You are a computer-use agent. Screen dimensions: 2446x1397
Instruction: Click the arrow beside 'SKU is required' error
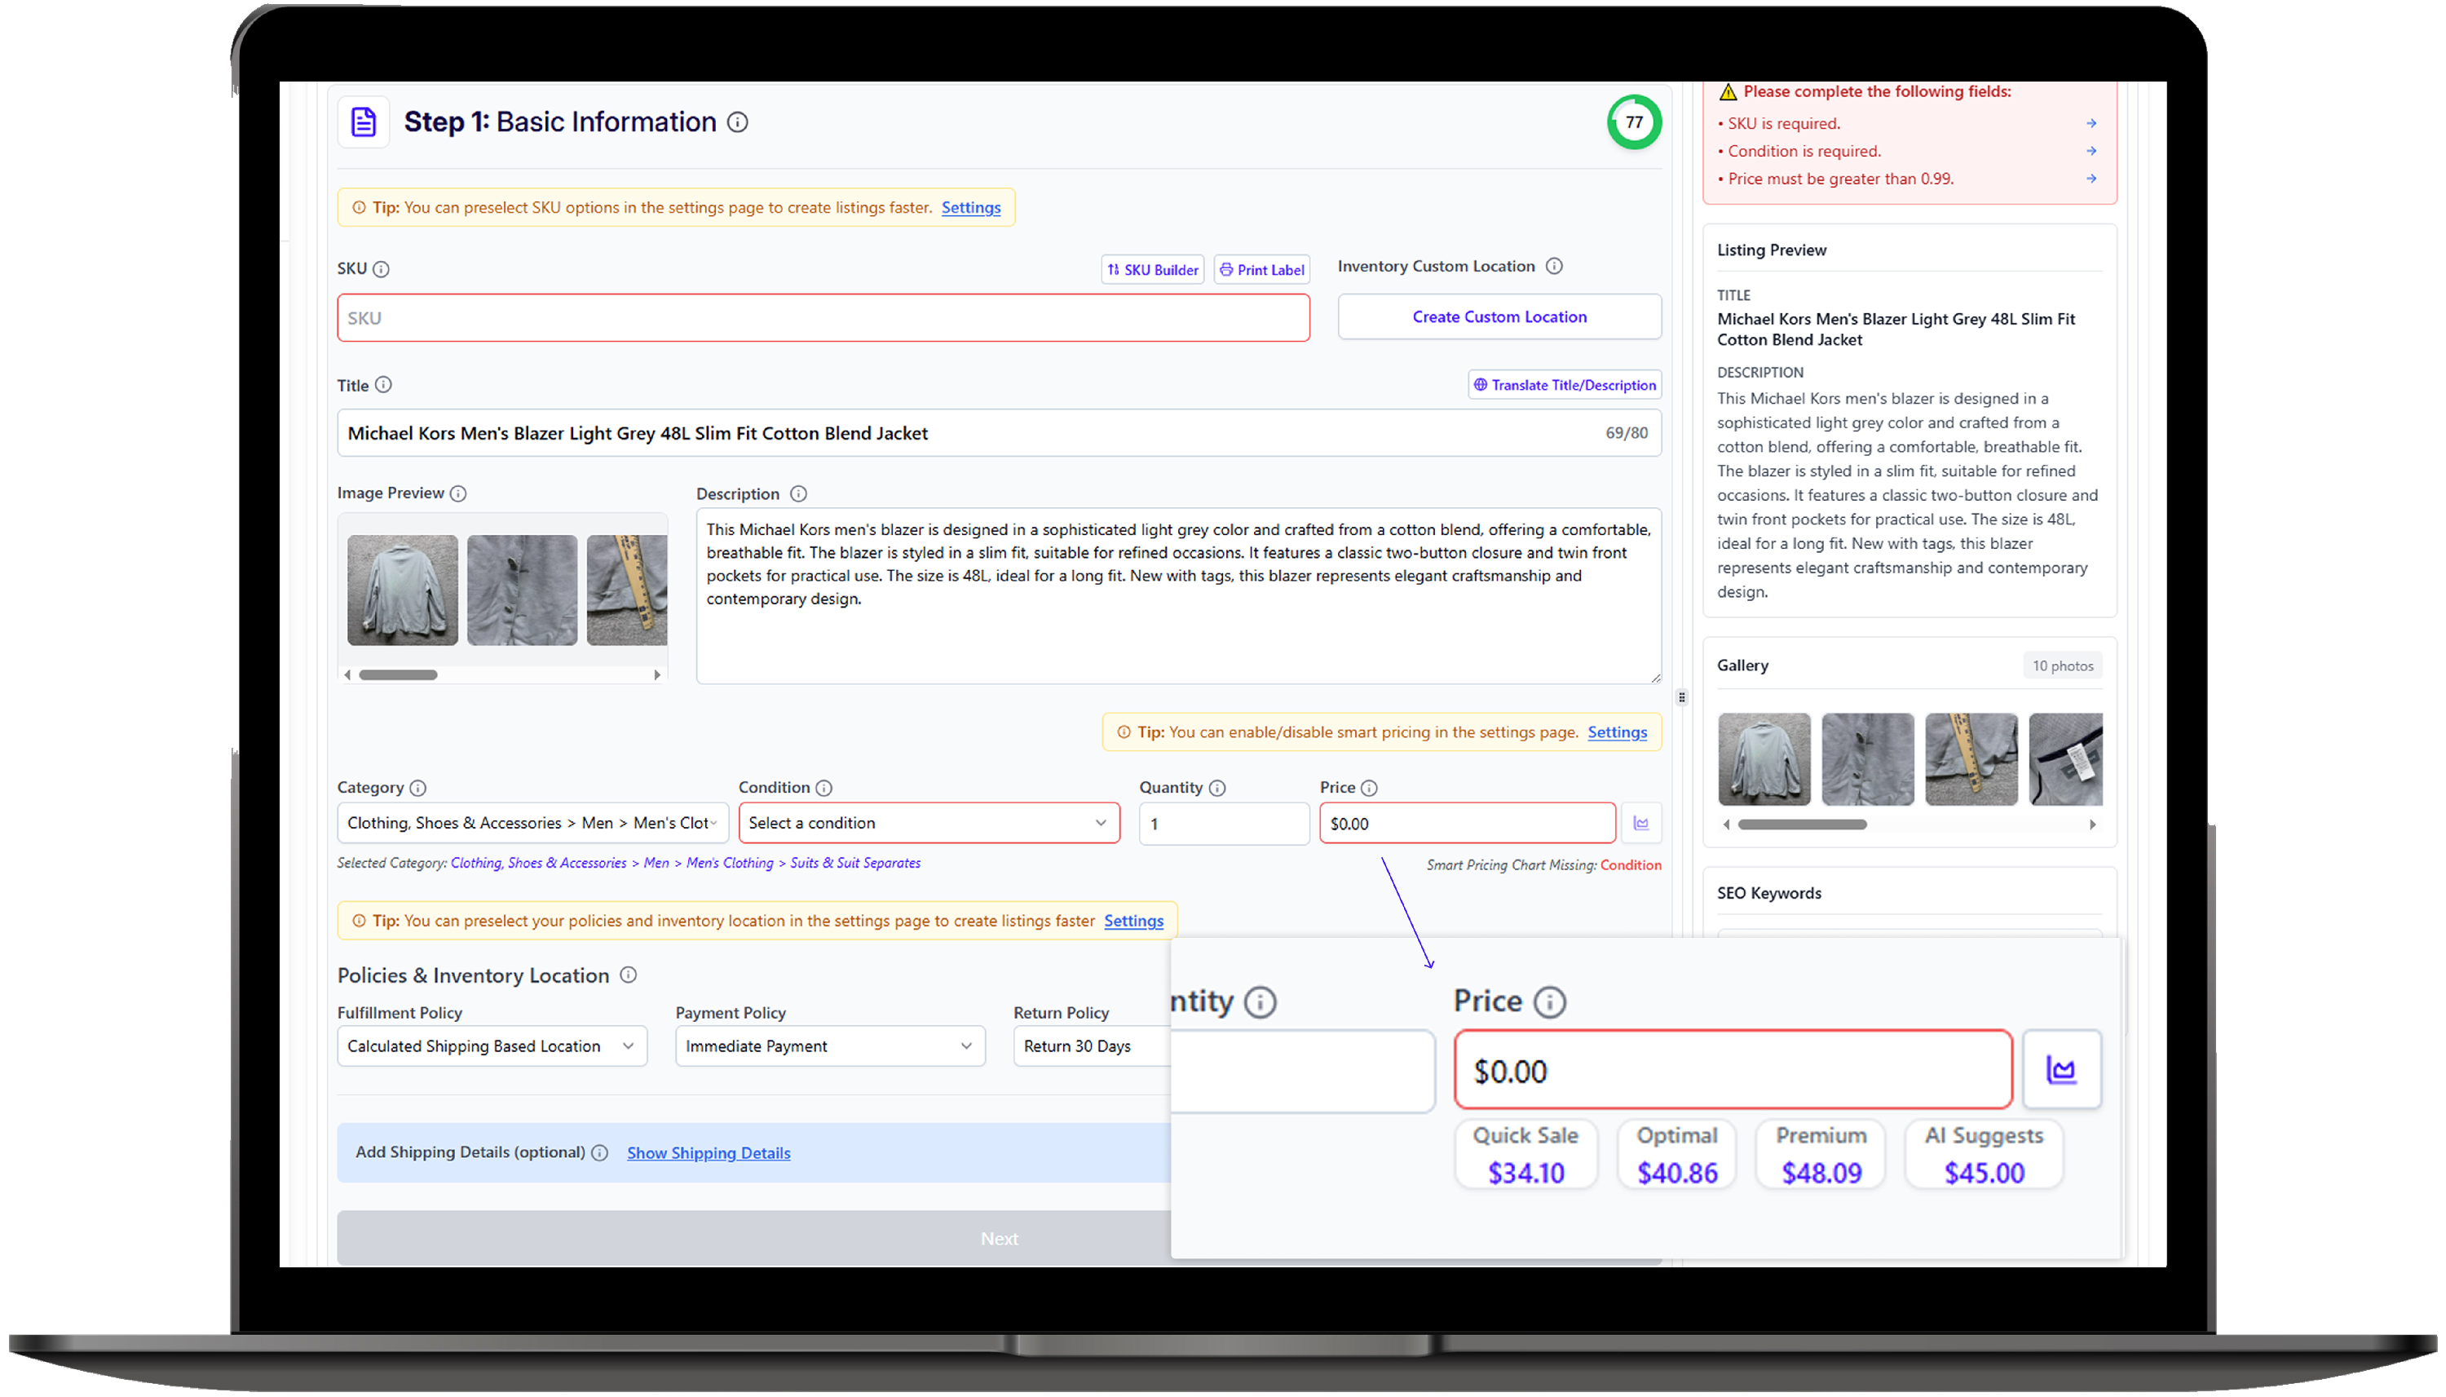(x=2091, y=124)
